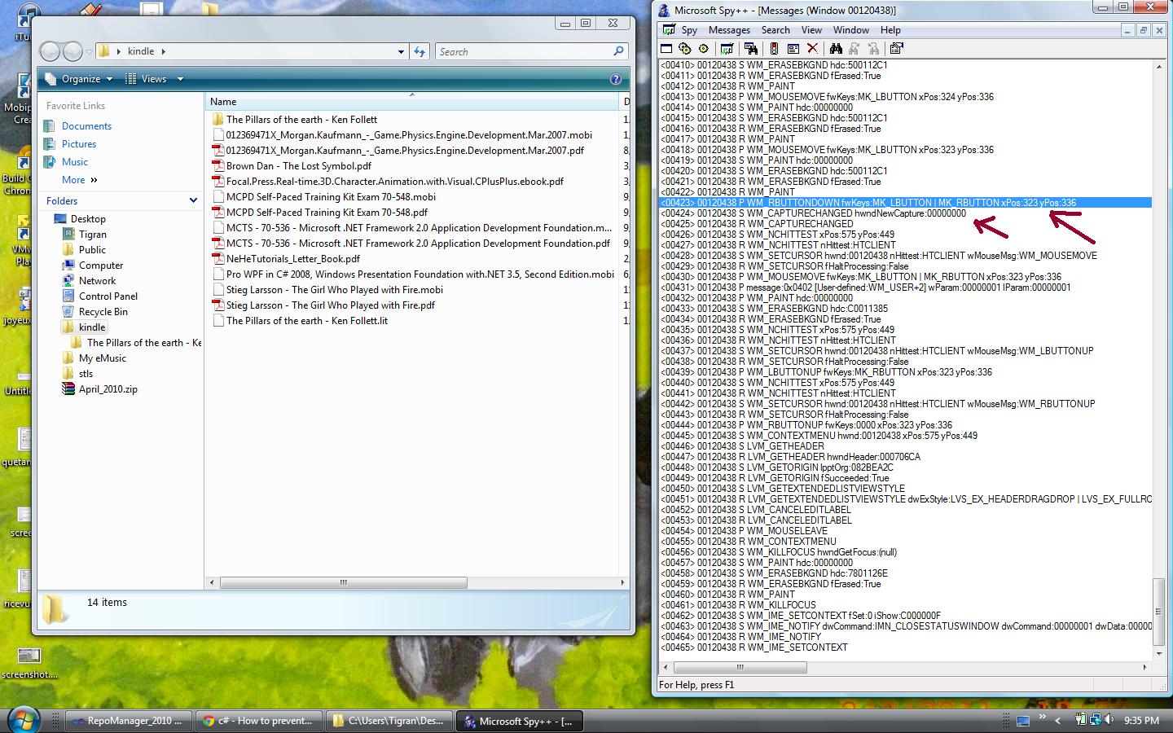This screenshot has width=1173, height=733.
Task: Select Desktop in folder tree
Action: coord(88,219)
